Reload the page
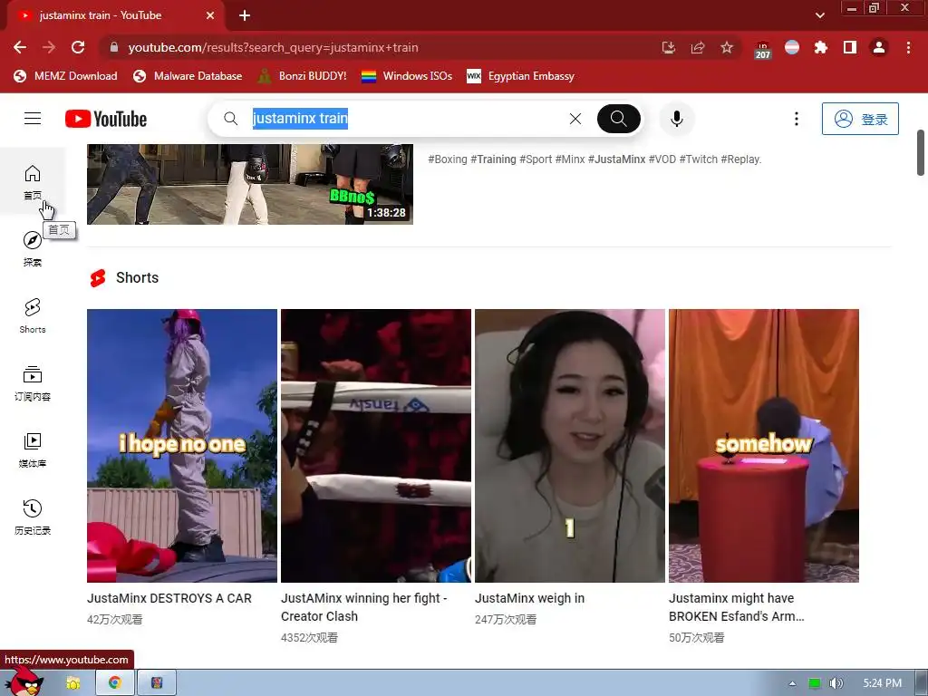 point(78,47)
